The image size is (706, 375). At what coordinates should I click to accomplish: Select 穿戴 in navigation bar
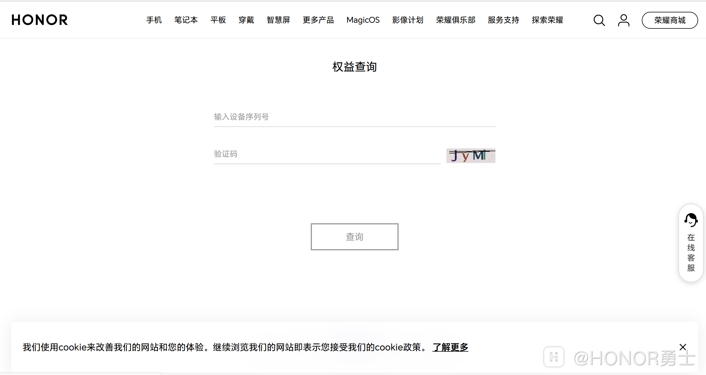(x=246, y=20)
